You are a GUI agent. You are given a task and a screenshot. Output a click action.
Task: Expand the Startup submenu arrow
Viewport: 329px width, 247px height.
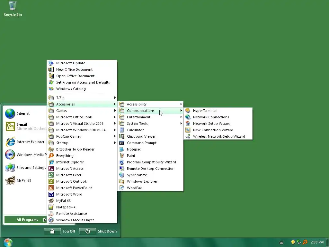pyautogui.click(x=115, y=143)
